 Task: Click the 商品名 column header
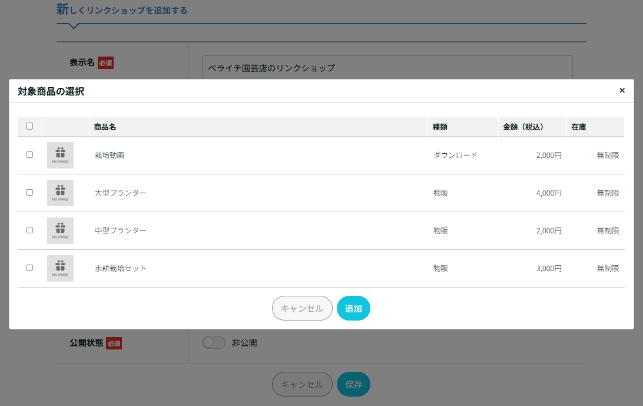pyautogui.click(x=105, y=127)
